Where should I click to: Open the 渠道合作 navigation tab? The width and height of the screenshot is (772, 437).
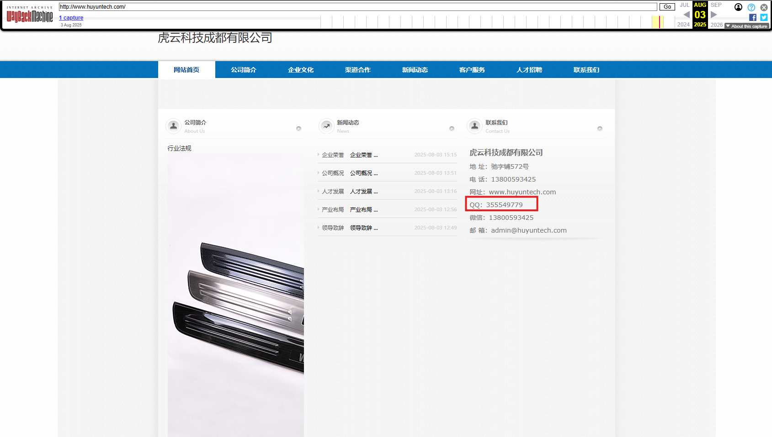coord(358,70)
